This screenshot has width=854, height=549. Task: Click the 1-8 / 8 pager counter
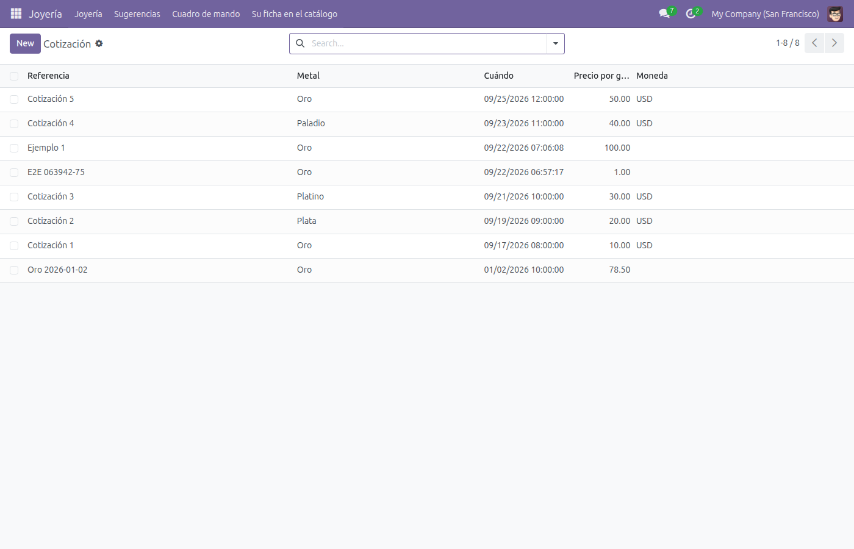click(x=788, y=43)
